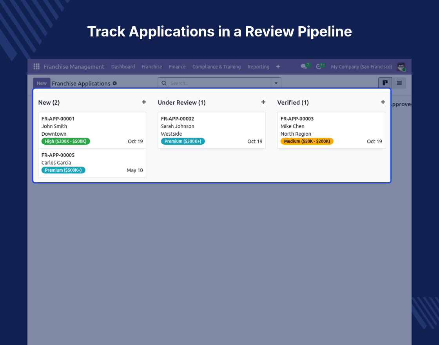Click Oct 19 date on the Mike Chen card
439x345 pixels.
(x=374, y=142)
